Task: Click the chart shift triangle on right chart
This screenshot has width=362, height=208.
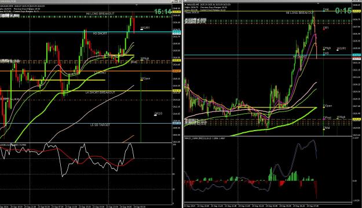Action: pyautogui.click(x=319, y=3)
